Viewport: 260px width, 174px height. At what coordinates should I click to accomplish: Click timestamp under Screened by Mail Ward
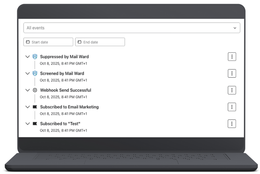[63, 80]
